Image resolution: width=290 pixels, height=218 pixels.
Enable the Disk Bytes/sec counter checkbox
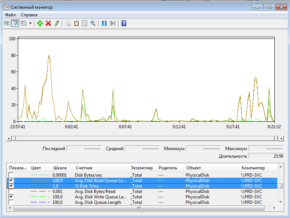(11, 175)
